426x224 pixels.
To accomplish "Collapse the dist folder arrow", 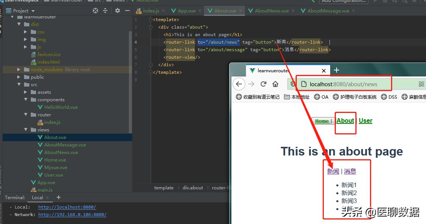I will (x=19, y=24).
